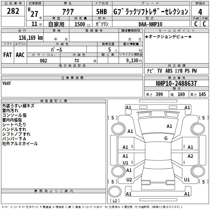Select the exterior grade C under 外装
The width and height of the screenshot is (210, 210).
196,24
